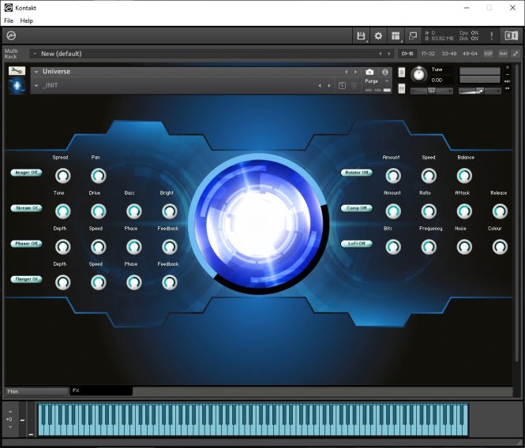Click the minimize view window icon
Viewport: 525px width, 448px height.
point(412,35)
